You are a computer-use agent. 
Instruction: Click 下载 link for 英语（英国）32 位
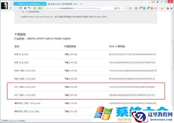[66, 79]
